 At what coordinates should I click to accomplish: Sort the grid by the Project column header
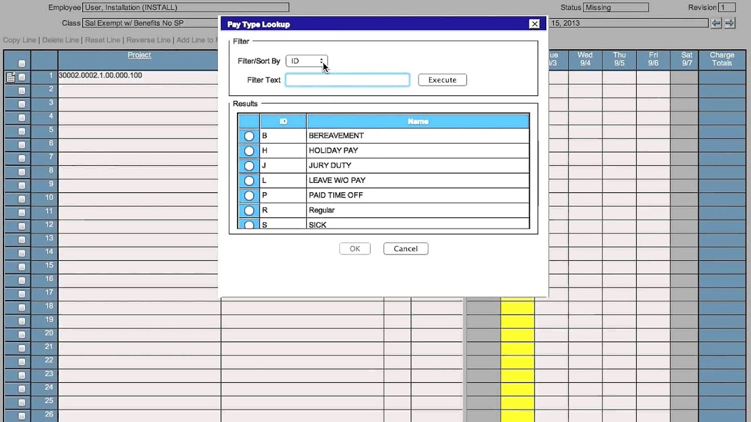click(139, 55)
